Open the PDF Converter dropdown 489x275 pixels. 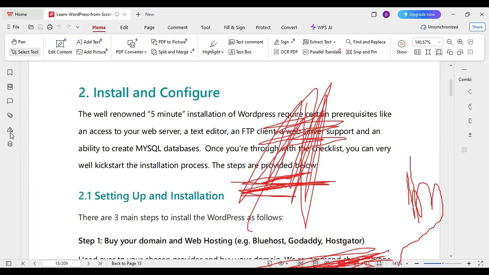[131, 47]
